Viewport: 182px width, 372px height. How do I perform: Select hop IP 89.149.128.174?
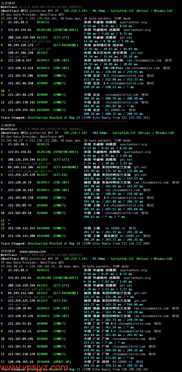21,45
